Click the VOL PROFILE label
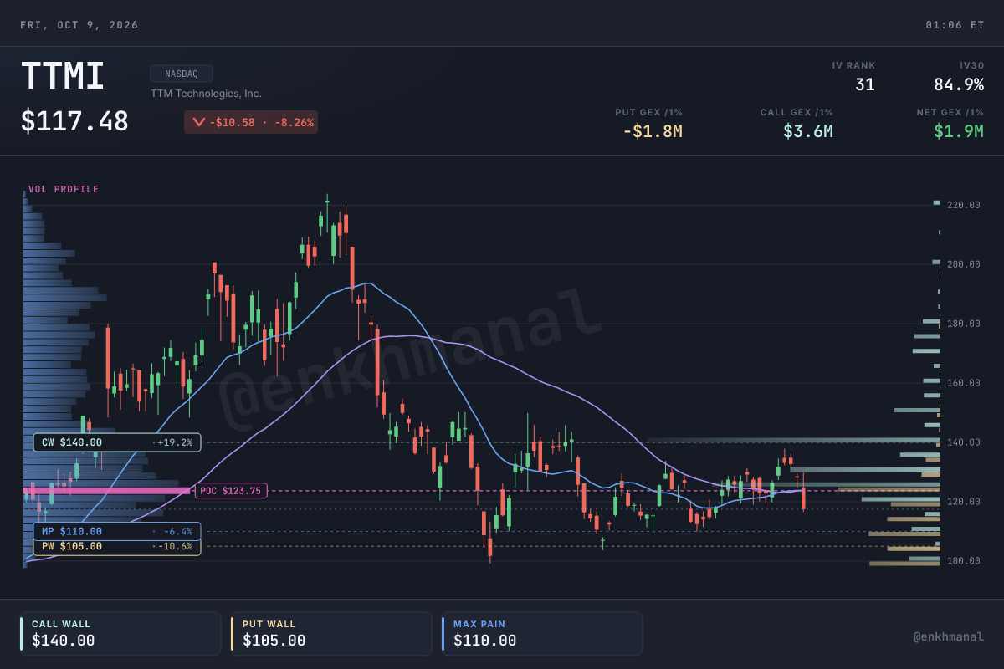Viewport: 1004px width, 669px height. point(64,189)
